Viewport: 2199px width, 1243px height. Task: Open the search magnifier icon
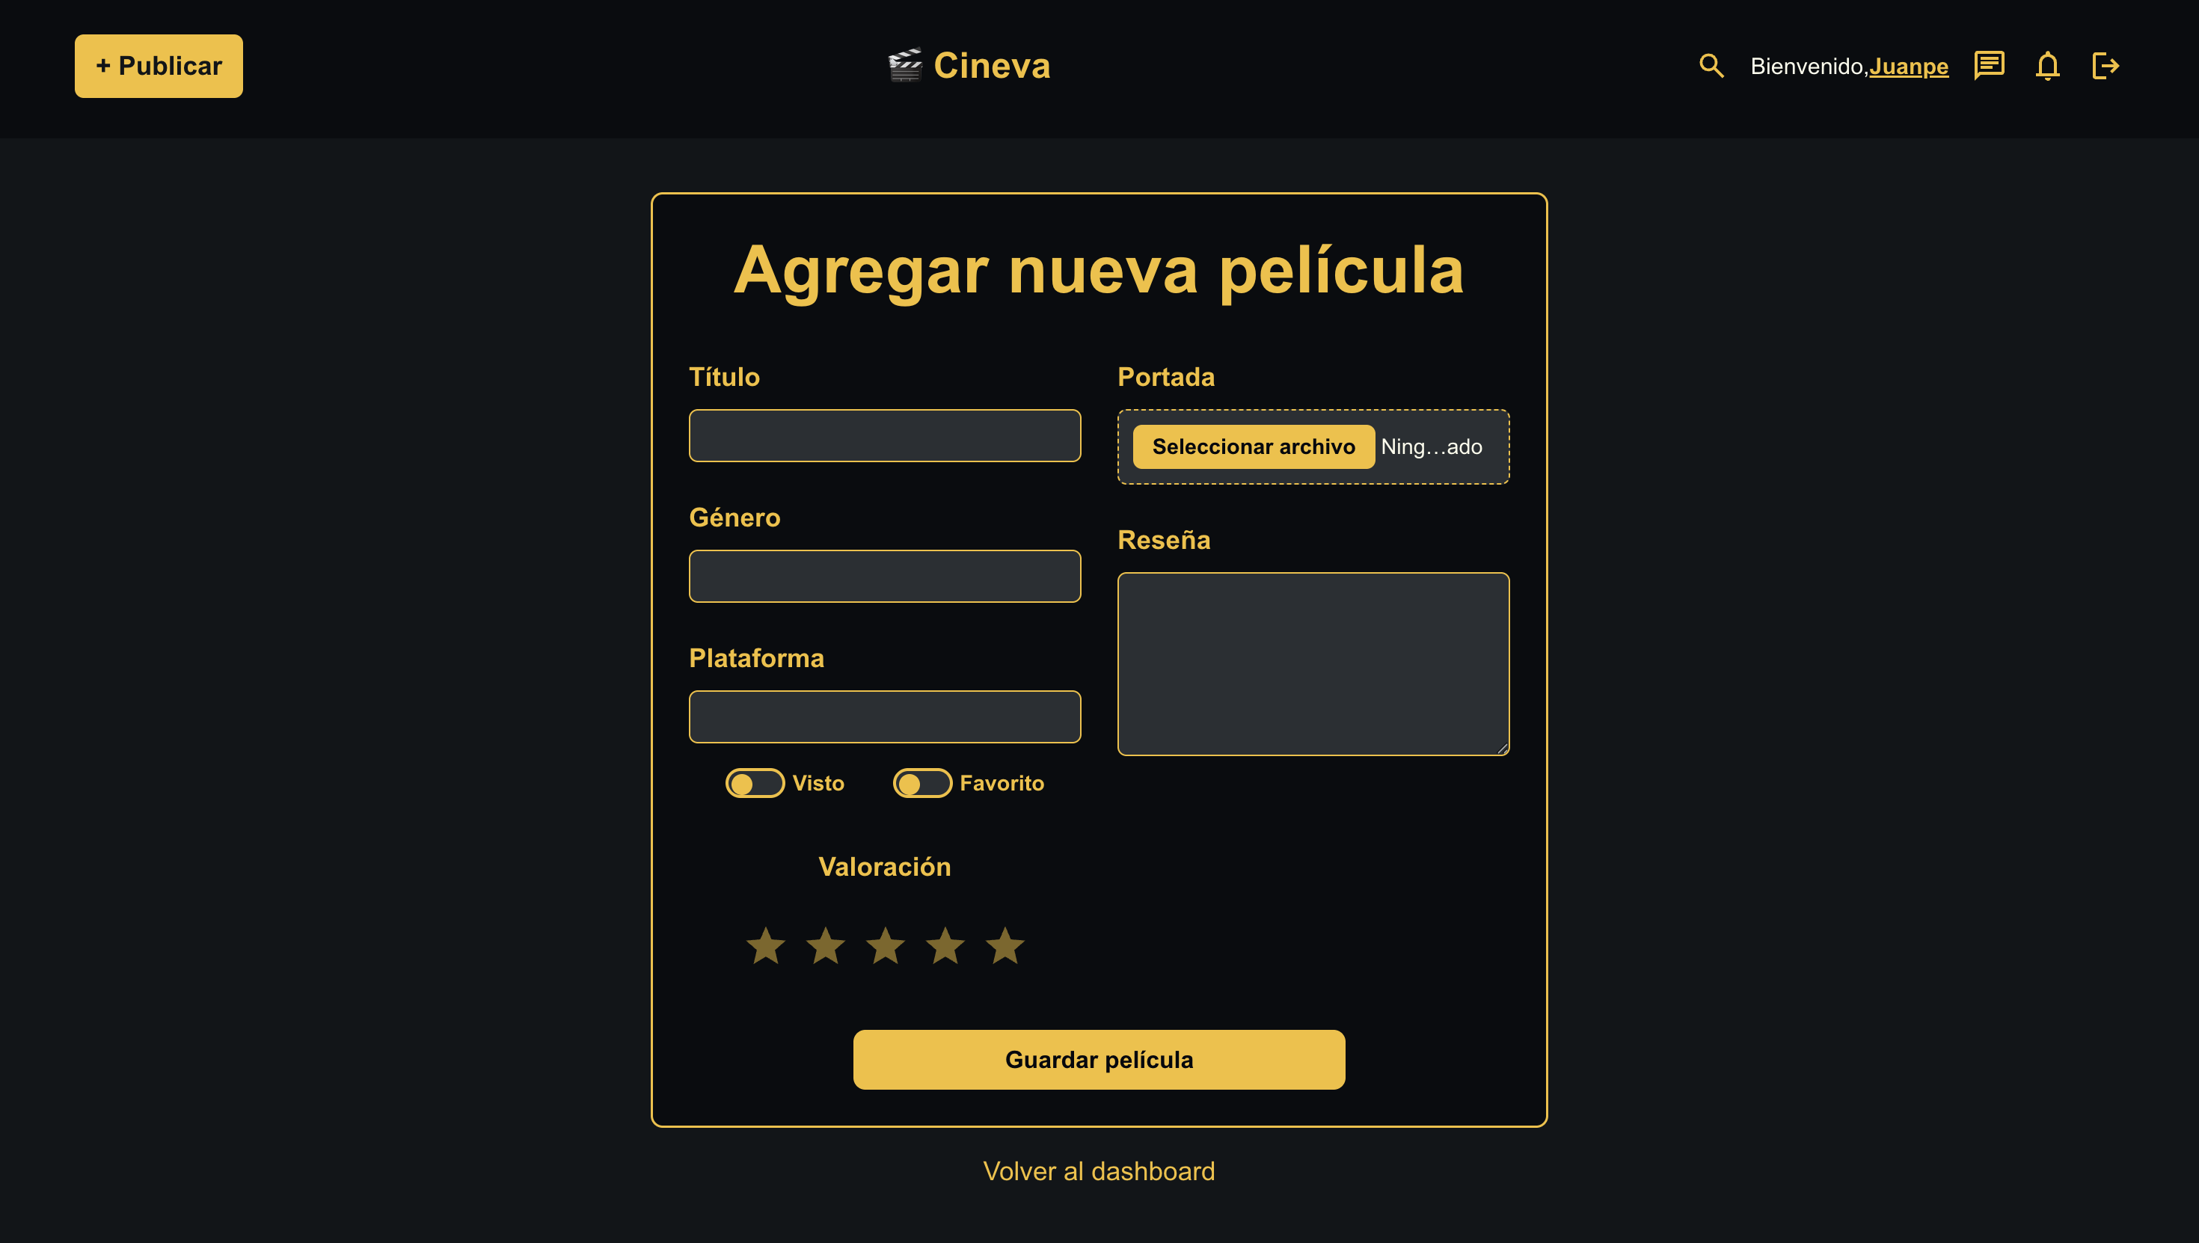[1711, 66]
